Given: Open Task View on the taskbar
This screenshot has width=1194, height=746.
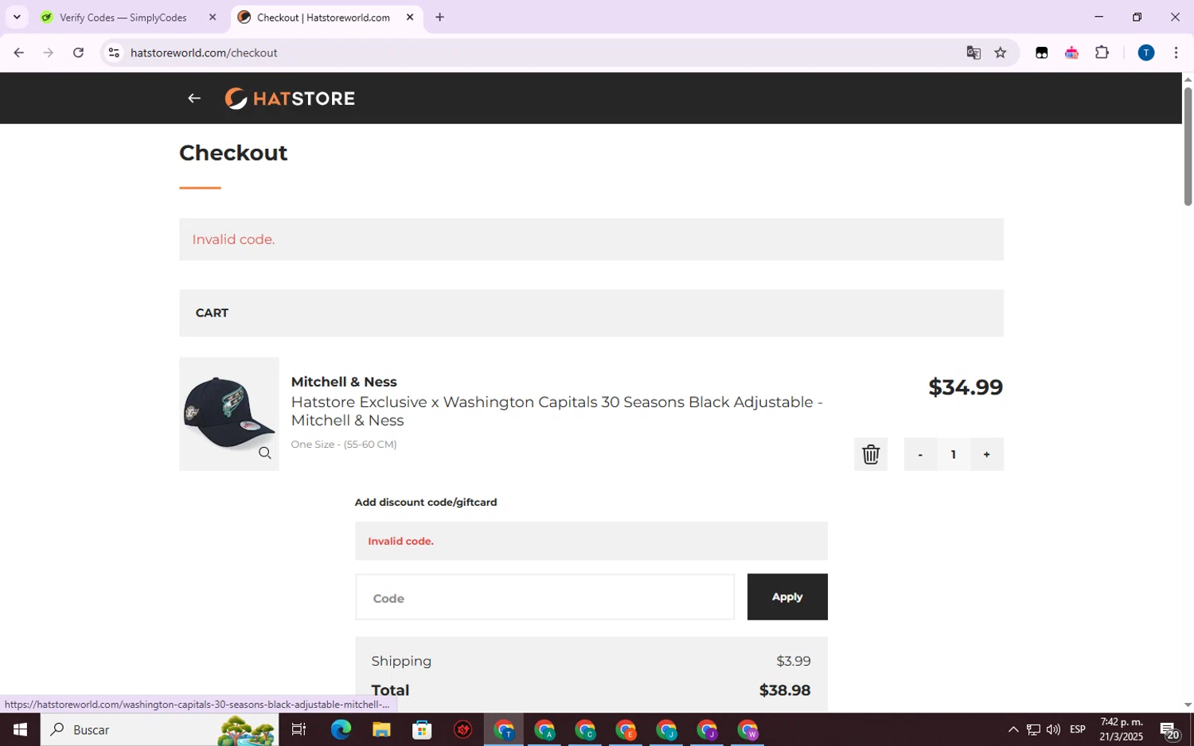Looking at the screenshot, I should pos(298,729).
